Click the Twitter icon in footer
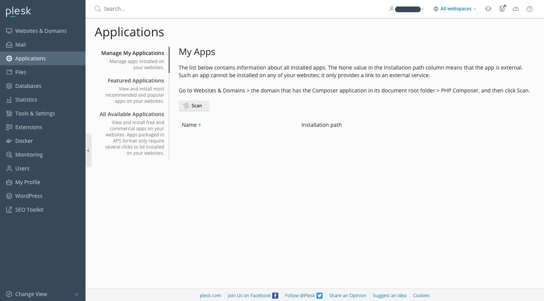Viewport: 544px width, 301px height. (x=320, y=296)
